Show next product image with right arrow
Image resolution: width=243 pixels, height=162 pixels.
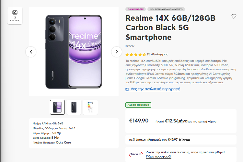(x=117, y=52)
